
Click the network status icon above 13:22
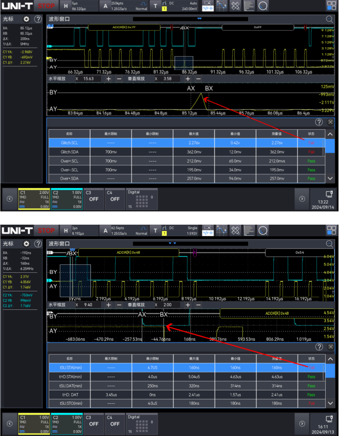pyautogui.click(x=328, y=194)
